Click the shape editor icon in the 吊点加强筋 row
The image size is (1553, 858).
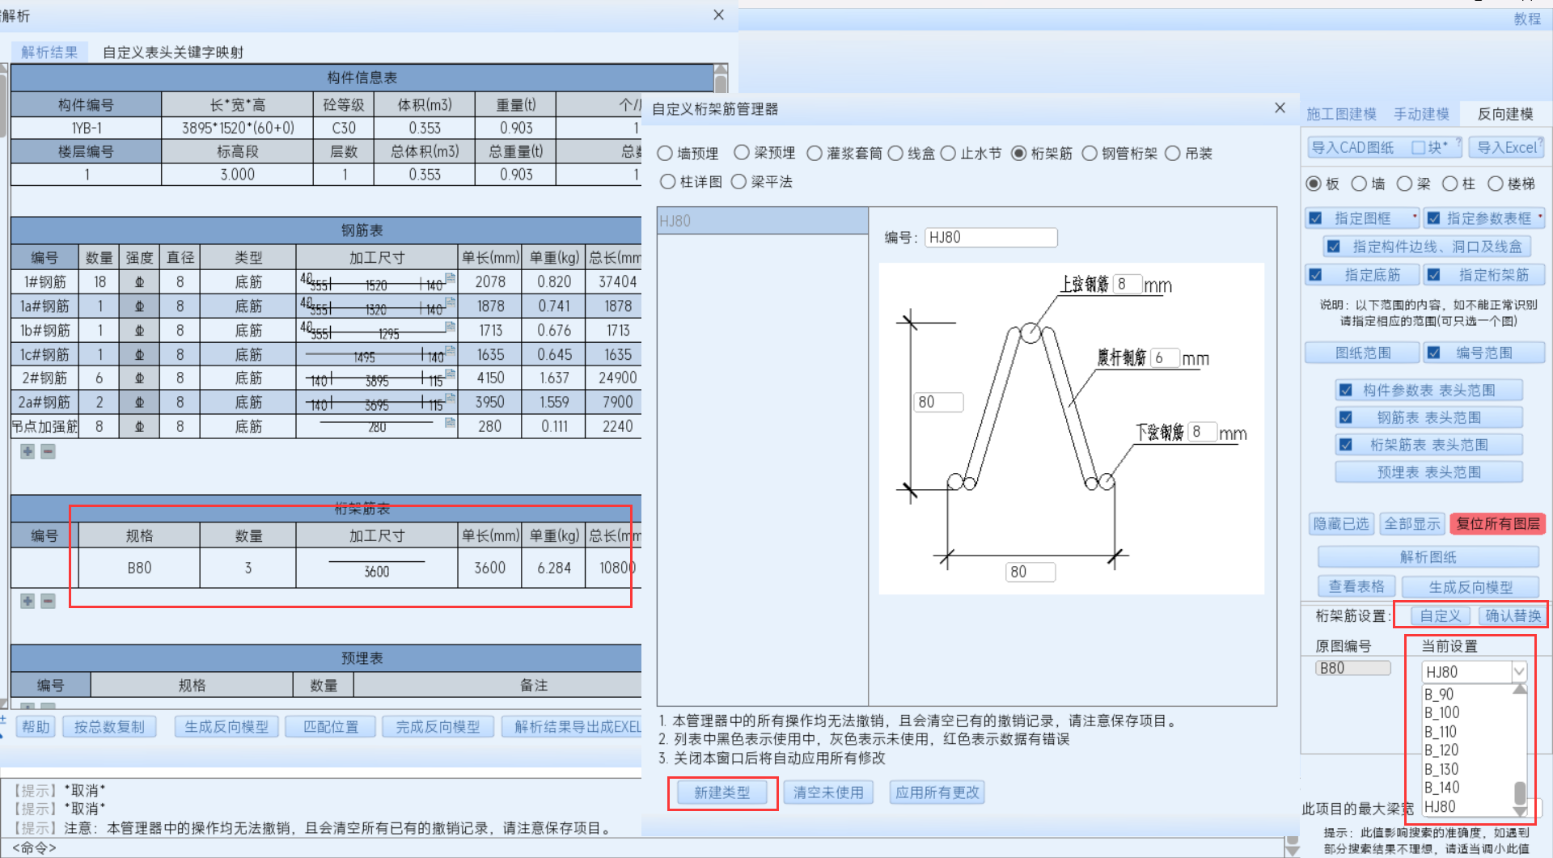click(x=450, y=423)
